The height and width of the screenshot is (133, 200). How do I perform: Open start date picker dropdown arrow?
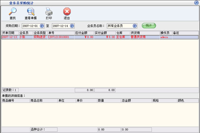42,26
